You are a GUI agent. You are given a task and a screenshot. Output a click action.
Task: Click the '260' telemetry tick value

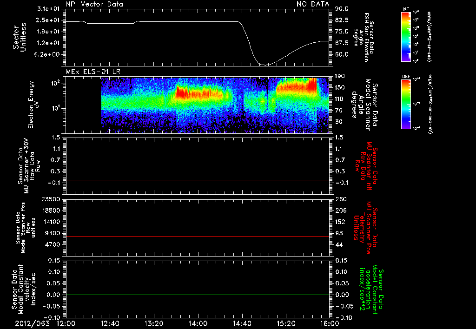click(341, 199)
